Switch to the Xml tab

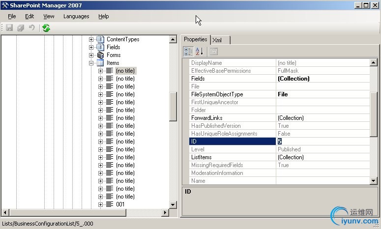coord(220,40)
